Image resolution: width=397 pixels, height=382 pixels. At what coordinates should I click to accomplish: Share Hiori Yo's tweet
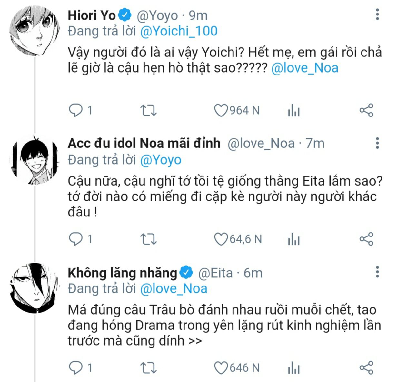366,110
